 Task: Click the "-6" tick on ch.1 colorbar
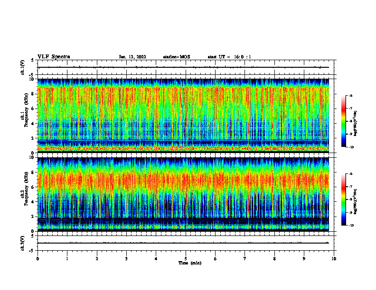[x=350, y=95]
